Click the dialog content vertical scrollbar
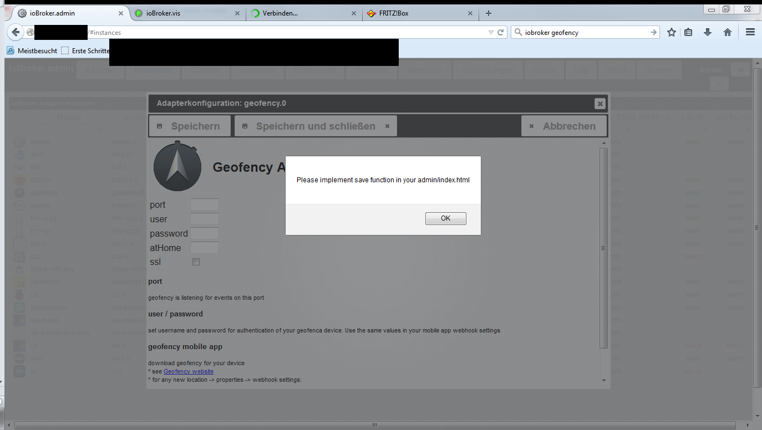Image resolution: width=762 pixels, height=430 pixels. (x=604, y=248)
